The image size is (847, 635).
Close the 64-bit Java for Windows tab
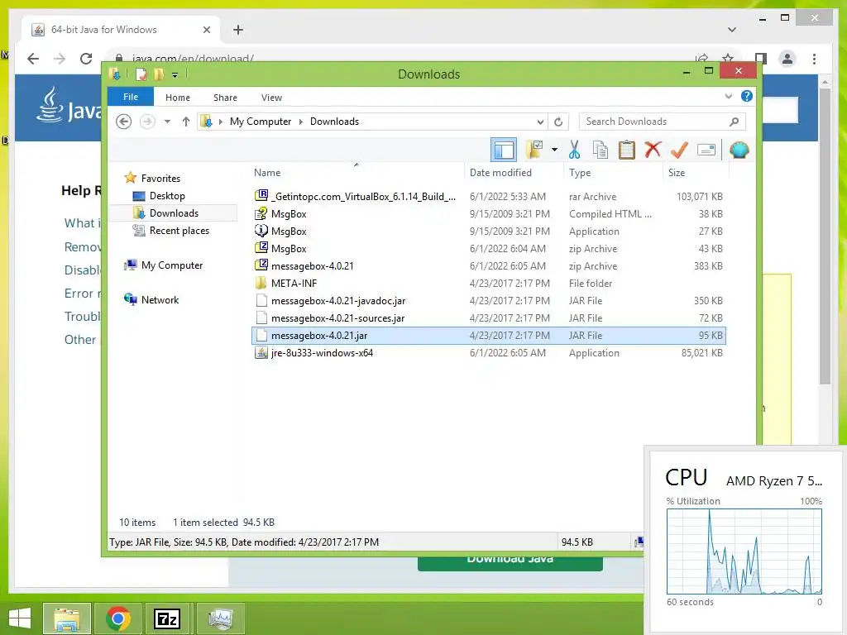click(x=206, y=30)
